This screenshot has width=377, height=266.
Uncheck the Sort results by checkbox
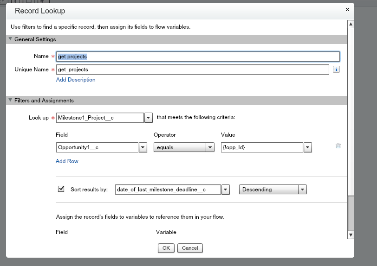(61, 189)
